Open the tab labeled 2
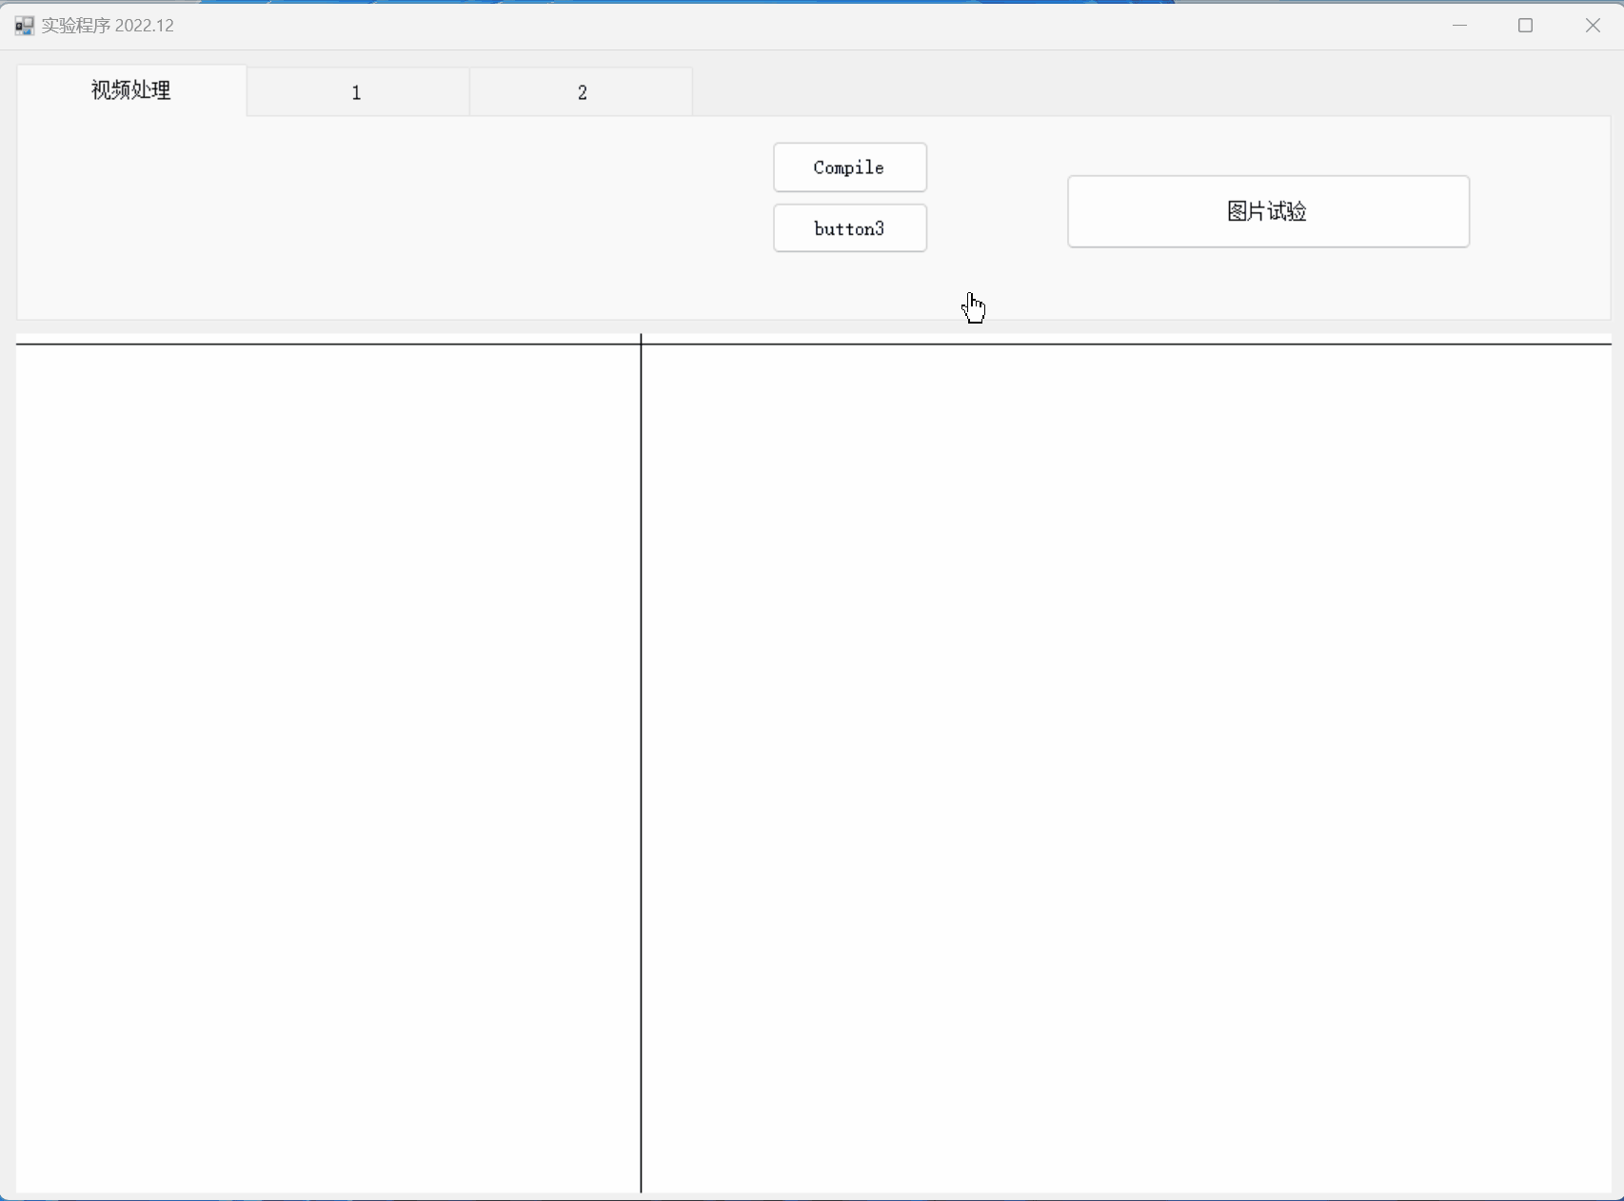This screenshot has width=1624, height=1201. 582,92
